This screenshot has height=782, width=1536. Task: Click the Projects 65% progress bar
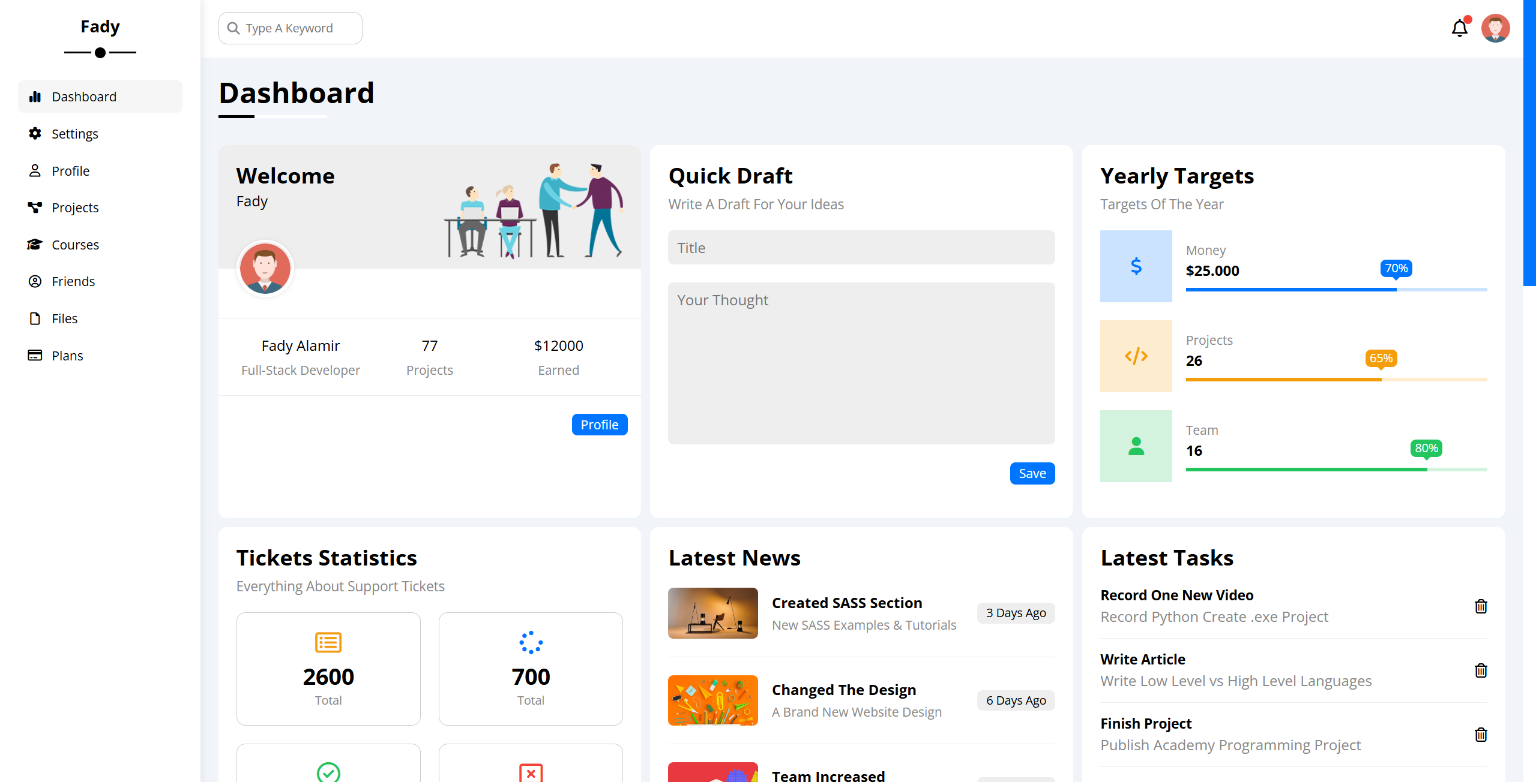pyautogui.click(x=1336, y=380)
